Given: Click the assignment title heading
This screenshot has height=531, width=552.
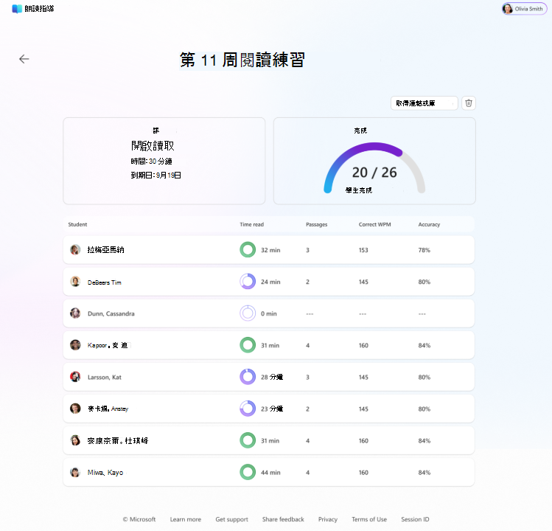Looking at the screenshot, I should pos(242,60).
